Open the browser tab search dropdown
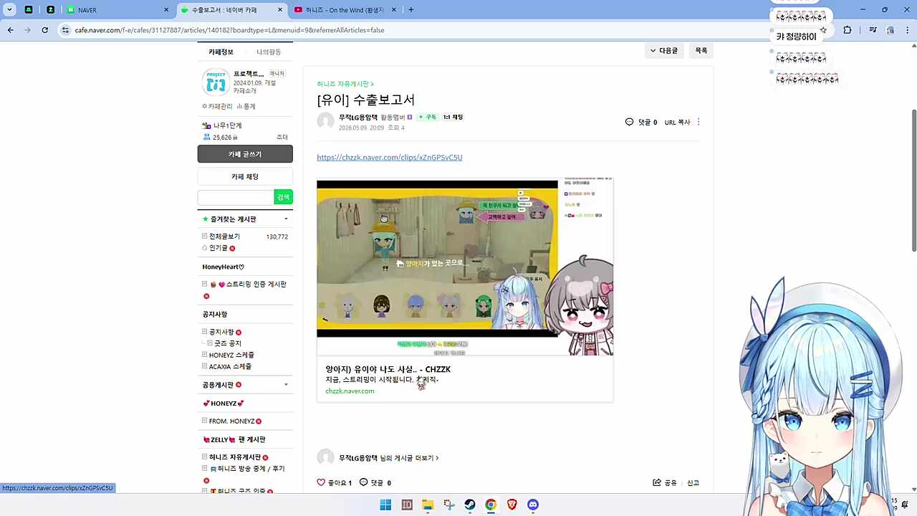The image size is (917, 516). coord(9,10)
